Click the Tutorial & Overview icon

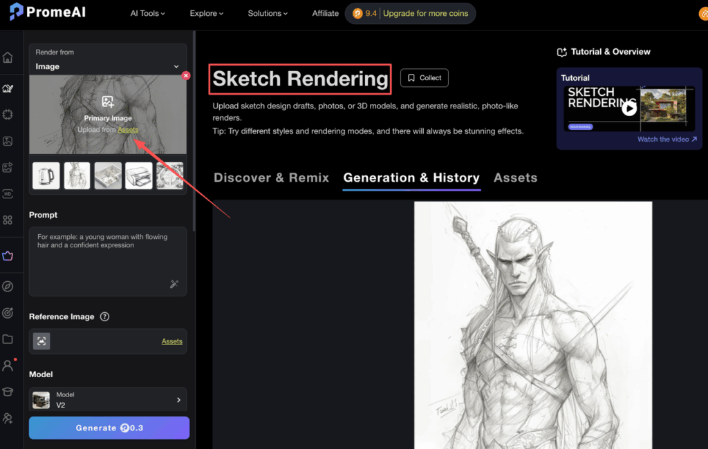(561, 52)
